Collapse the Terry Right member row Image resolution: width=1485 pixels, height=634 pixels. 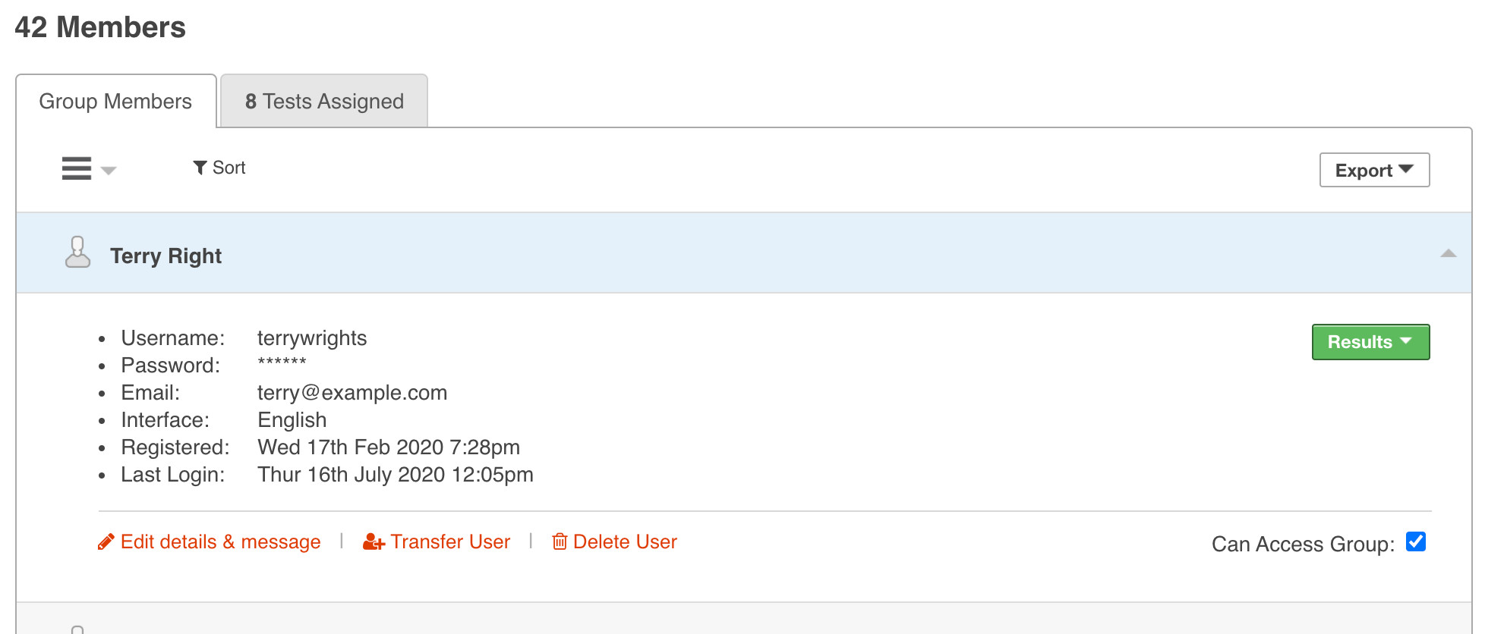coord(1448,253)
